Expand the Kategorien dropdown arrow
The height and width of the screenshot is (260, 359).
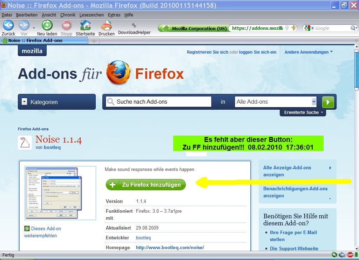pyautogui.click(x=25, y=102)
